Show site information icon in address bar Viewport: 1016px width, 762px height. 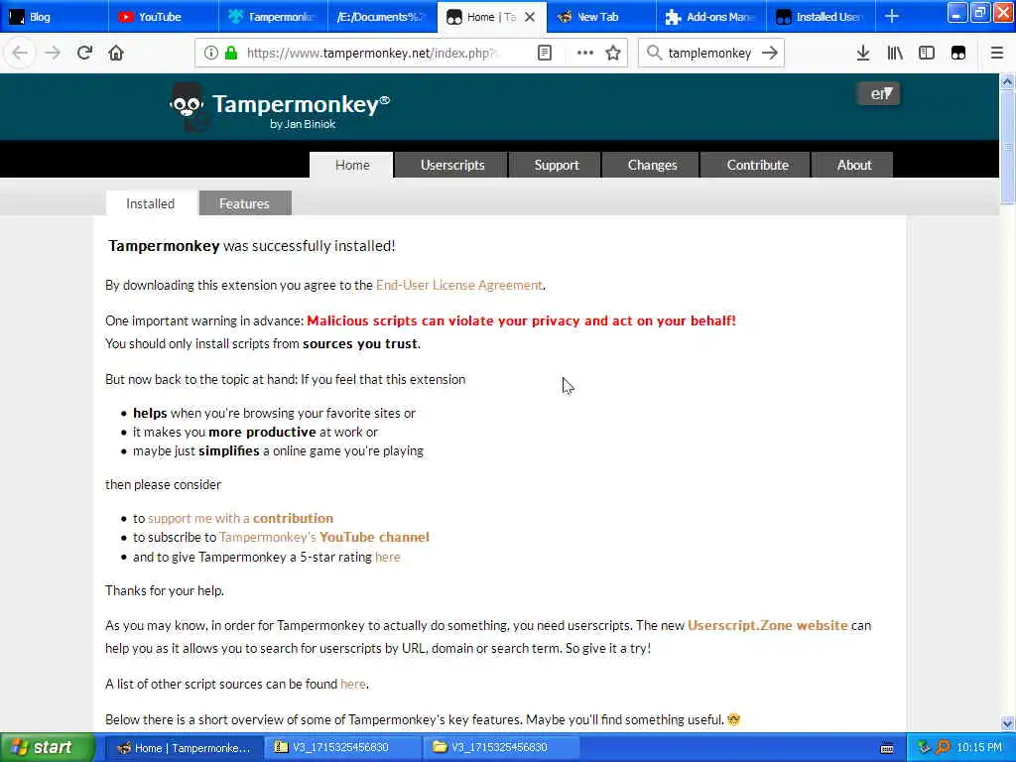pyautogui.click(x=210, y=53)
